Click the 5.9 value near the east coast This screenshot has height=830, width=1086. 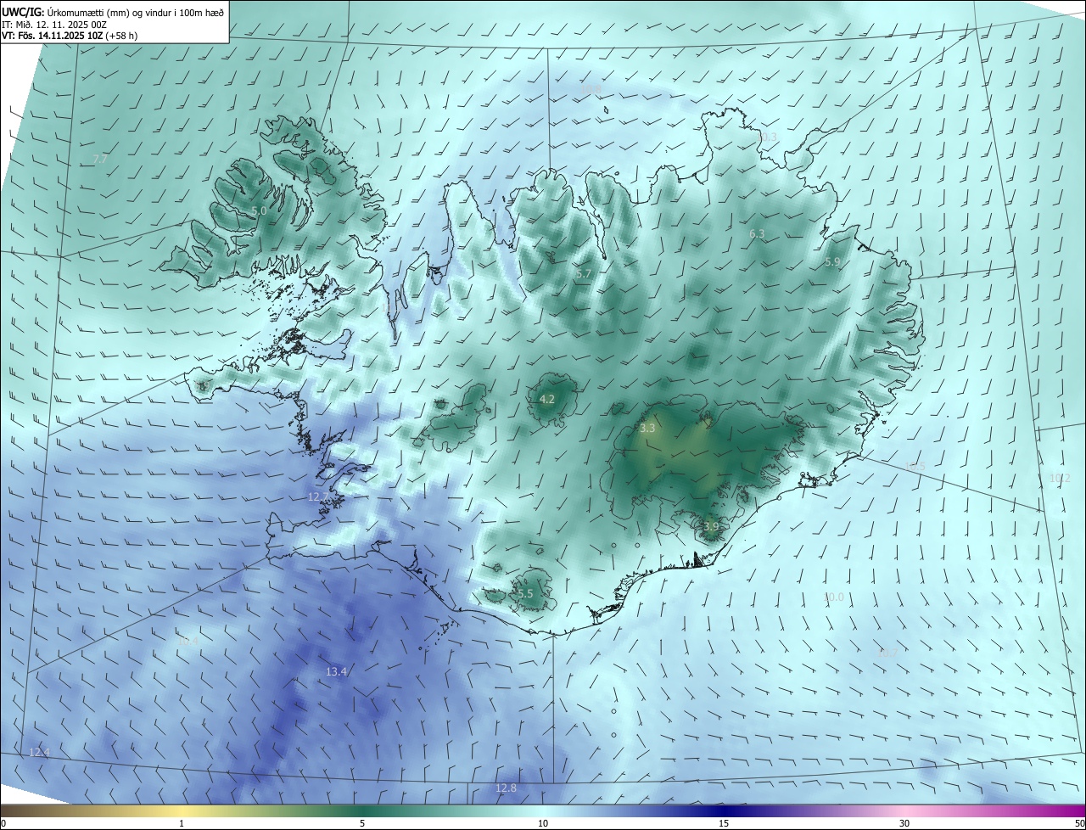(832, 262)
